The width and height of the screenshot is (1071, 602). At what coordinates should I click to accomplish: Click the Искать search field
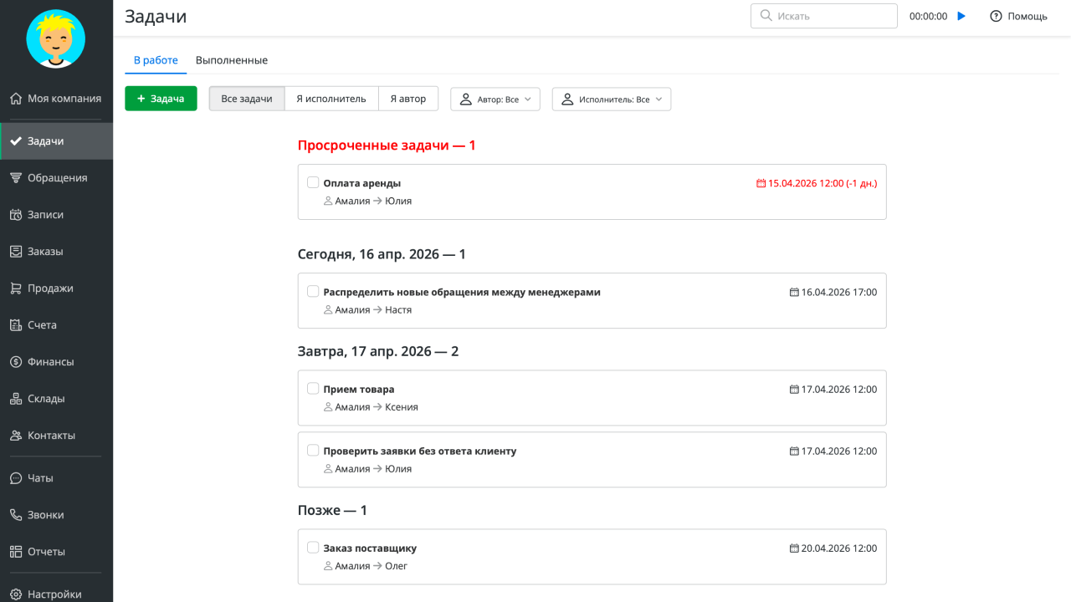(823, 15)
